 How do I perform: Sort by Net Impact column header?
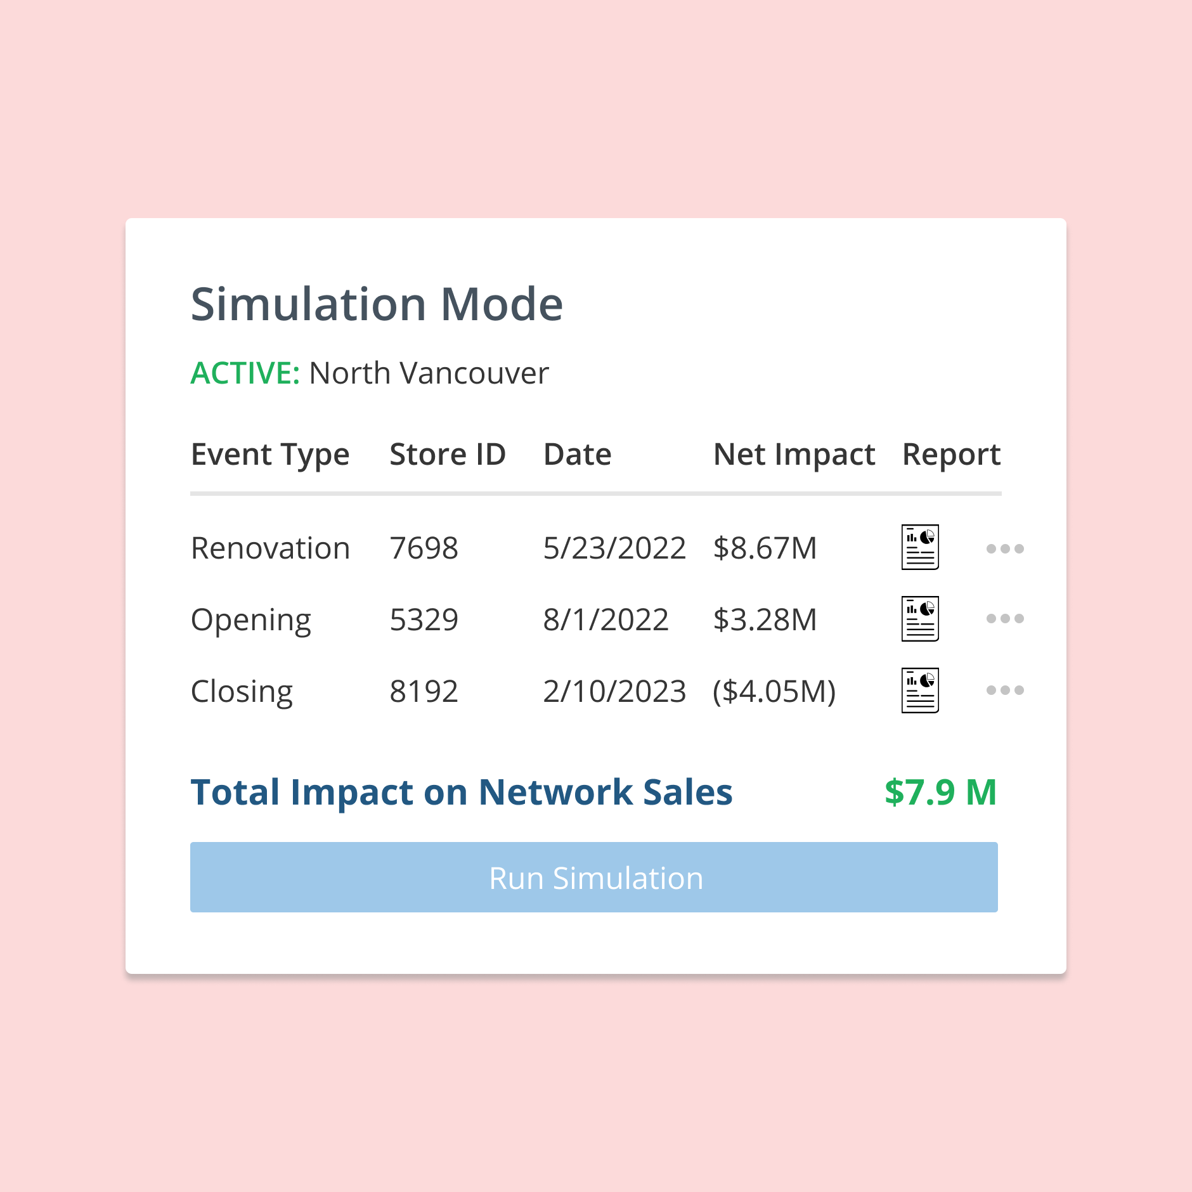tap(794, 455)
